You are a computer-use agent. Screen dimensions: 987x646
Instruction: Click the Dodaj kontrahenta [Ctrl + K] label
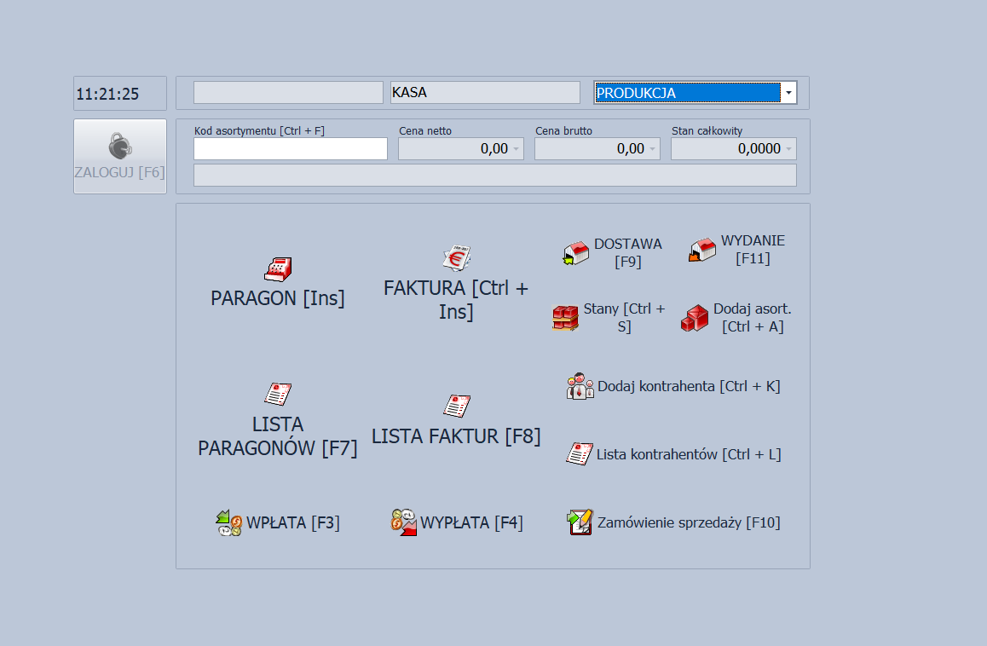689,386
